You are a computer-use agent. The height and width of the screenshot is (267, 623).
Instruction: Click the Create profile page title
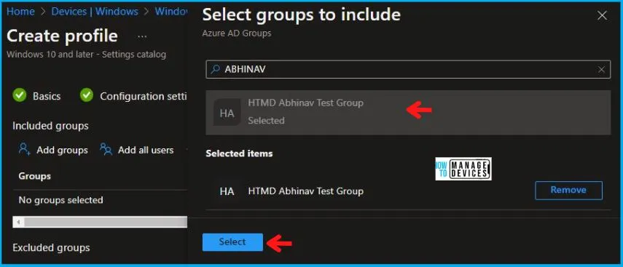(63, 36)
